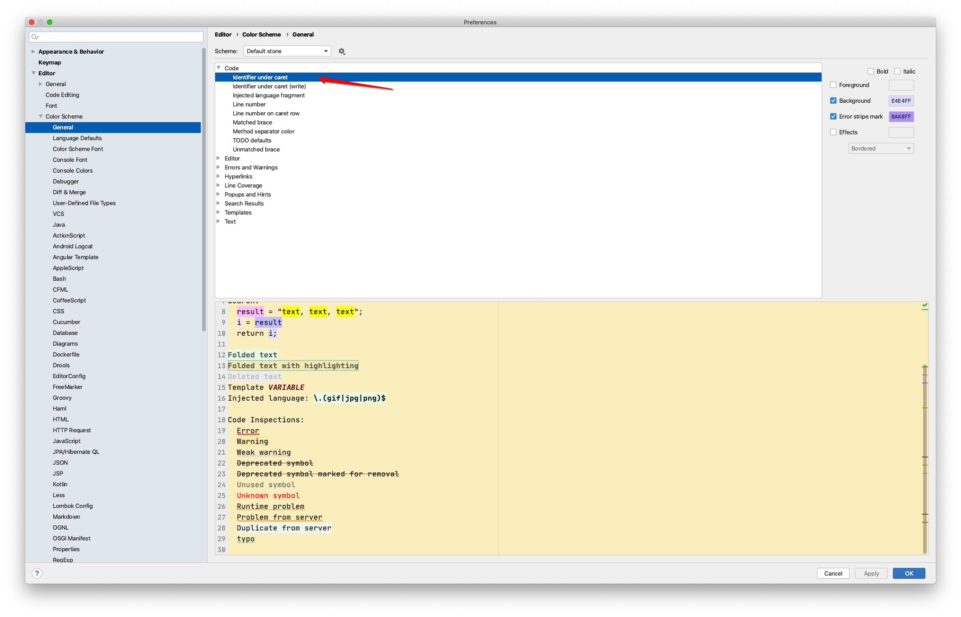The image size is (961, 617).
Task: Select Method separator color
Action: pyautogui.click(x=263, y=131)
